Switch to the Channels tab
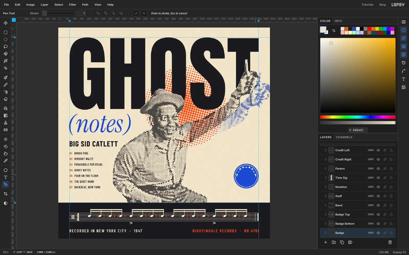409x255 pixels. (344, 137)
